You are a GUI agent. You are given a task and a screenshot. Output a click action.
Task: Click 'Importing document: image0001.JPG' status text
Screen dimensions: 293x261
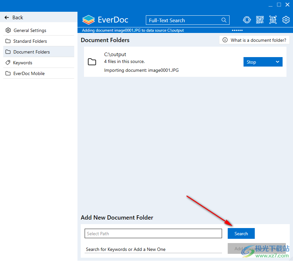(x=141, y=70)
